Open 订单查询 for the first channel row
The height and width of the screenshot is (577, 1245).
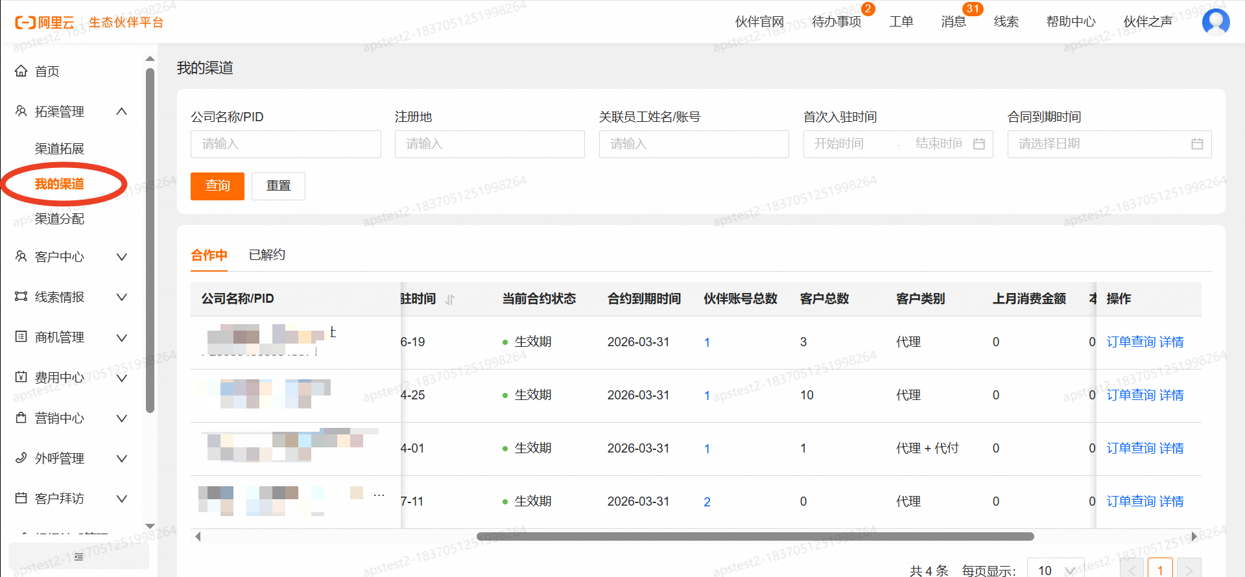click(x=1131, y=342)
